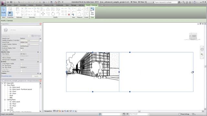Toggle the Section Box checkbox
The height and width of the screenshot is (116, 207).
pos(21,71)
